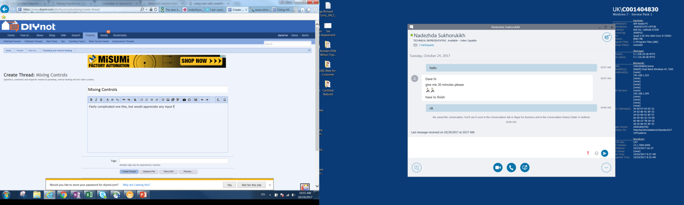Insert special character using Omega icon
This screenshot has height=205, width=684.
pyautogui.click(x=189, y=100)
